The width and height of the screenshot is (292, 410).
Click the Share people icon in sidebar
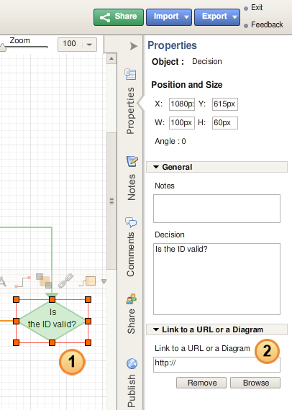131,299
